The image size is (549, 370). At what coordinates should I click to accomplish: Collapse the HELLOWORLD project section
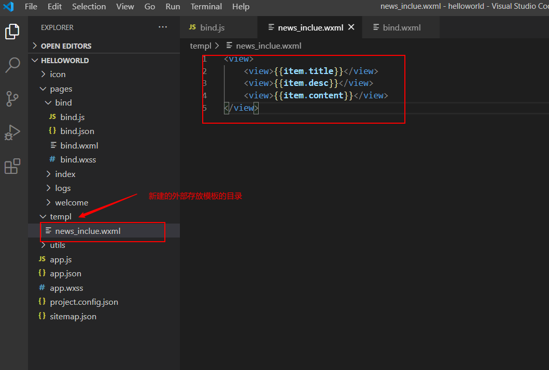click(x=35, y=60)
